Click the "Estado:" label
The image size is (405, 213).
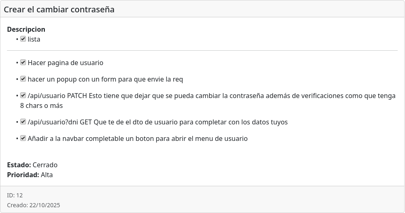tap(19, 165)
